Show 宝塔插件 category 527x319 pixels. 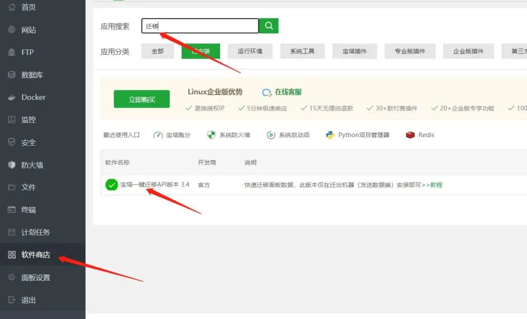click(355, 51)
